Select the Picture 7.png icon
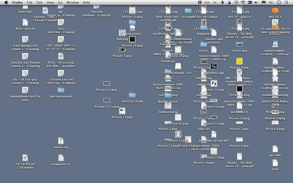Image resolution: width=293 pixels, height=183 pixels. click(122, 50)
